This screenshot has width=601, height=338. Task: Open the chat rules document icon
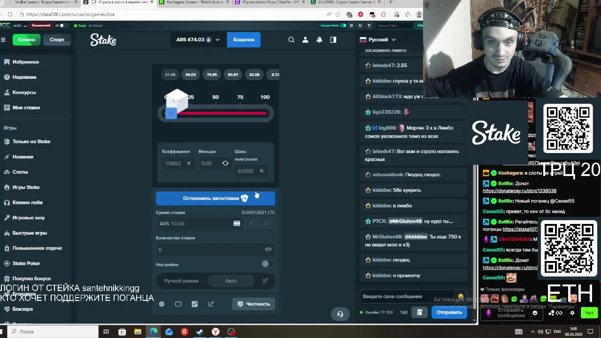point(420,312)
